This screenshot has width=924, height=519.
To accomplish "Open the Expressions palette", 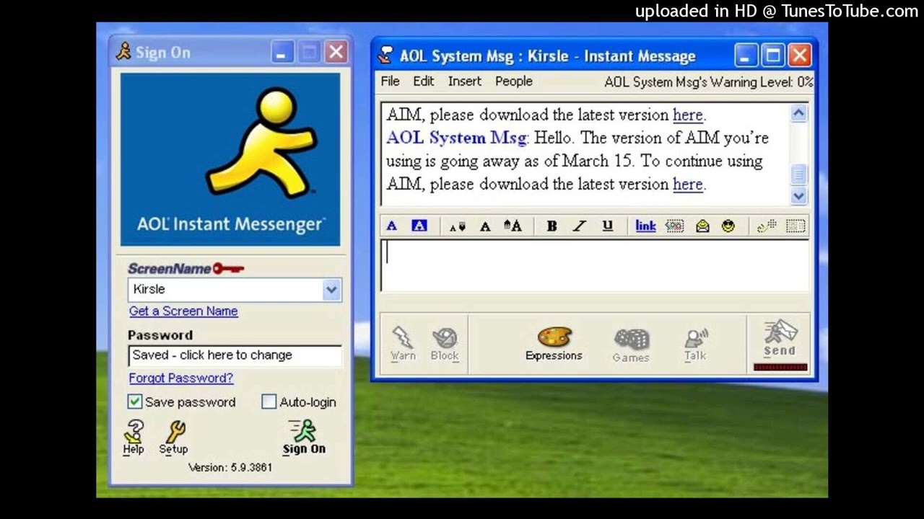I will (x=554, y=344).
